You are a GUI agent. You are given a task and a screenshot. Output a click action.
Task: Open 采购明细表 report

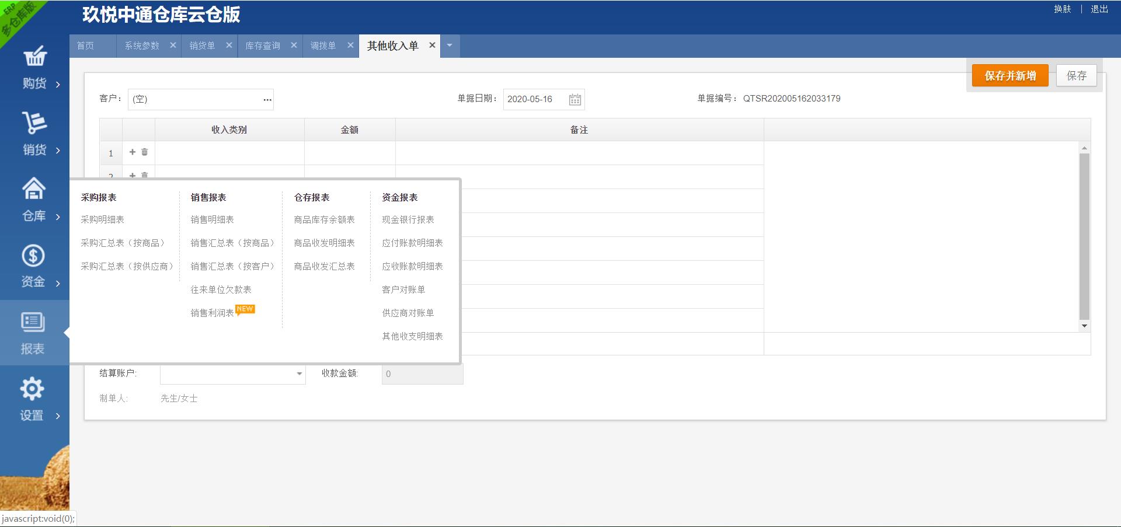103,219
